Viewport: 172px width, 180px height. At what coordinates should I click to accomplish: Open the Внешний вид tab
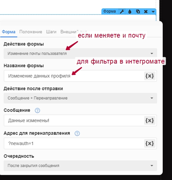74,32
